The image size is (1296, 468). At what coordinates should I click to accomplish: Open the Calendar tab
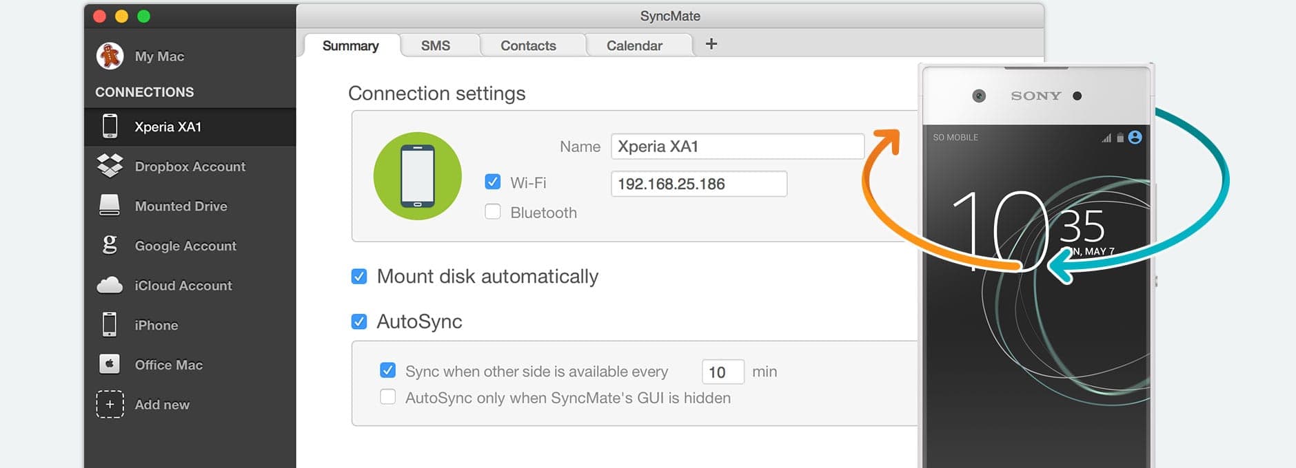point(634,45)
